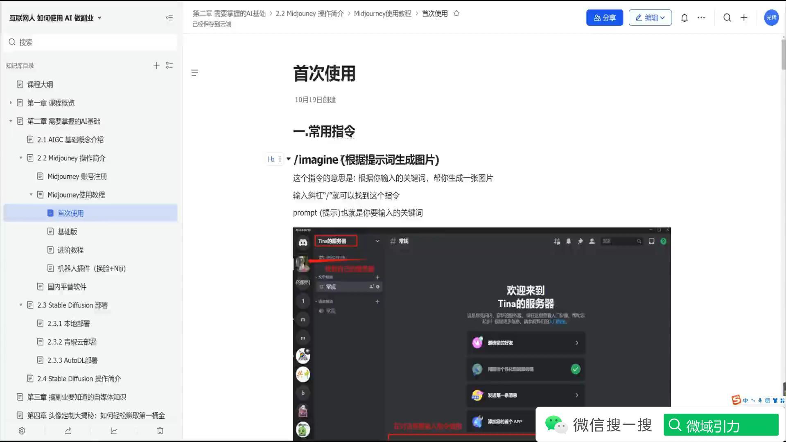Image resolution: width=786 pixels, height=442 pixels.
Task: Open the document outline icon
Action: 195,73
